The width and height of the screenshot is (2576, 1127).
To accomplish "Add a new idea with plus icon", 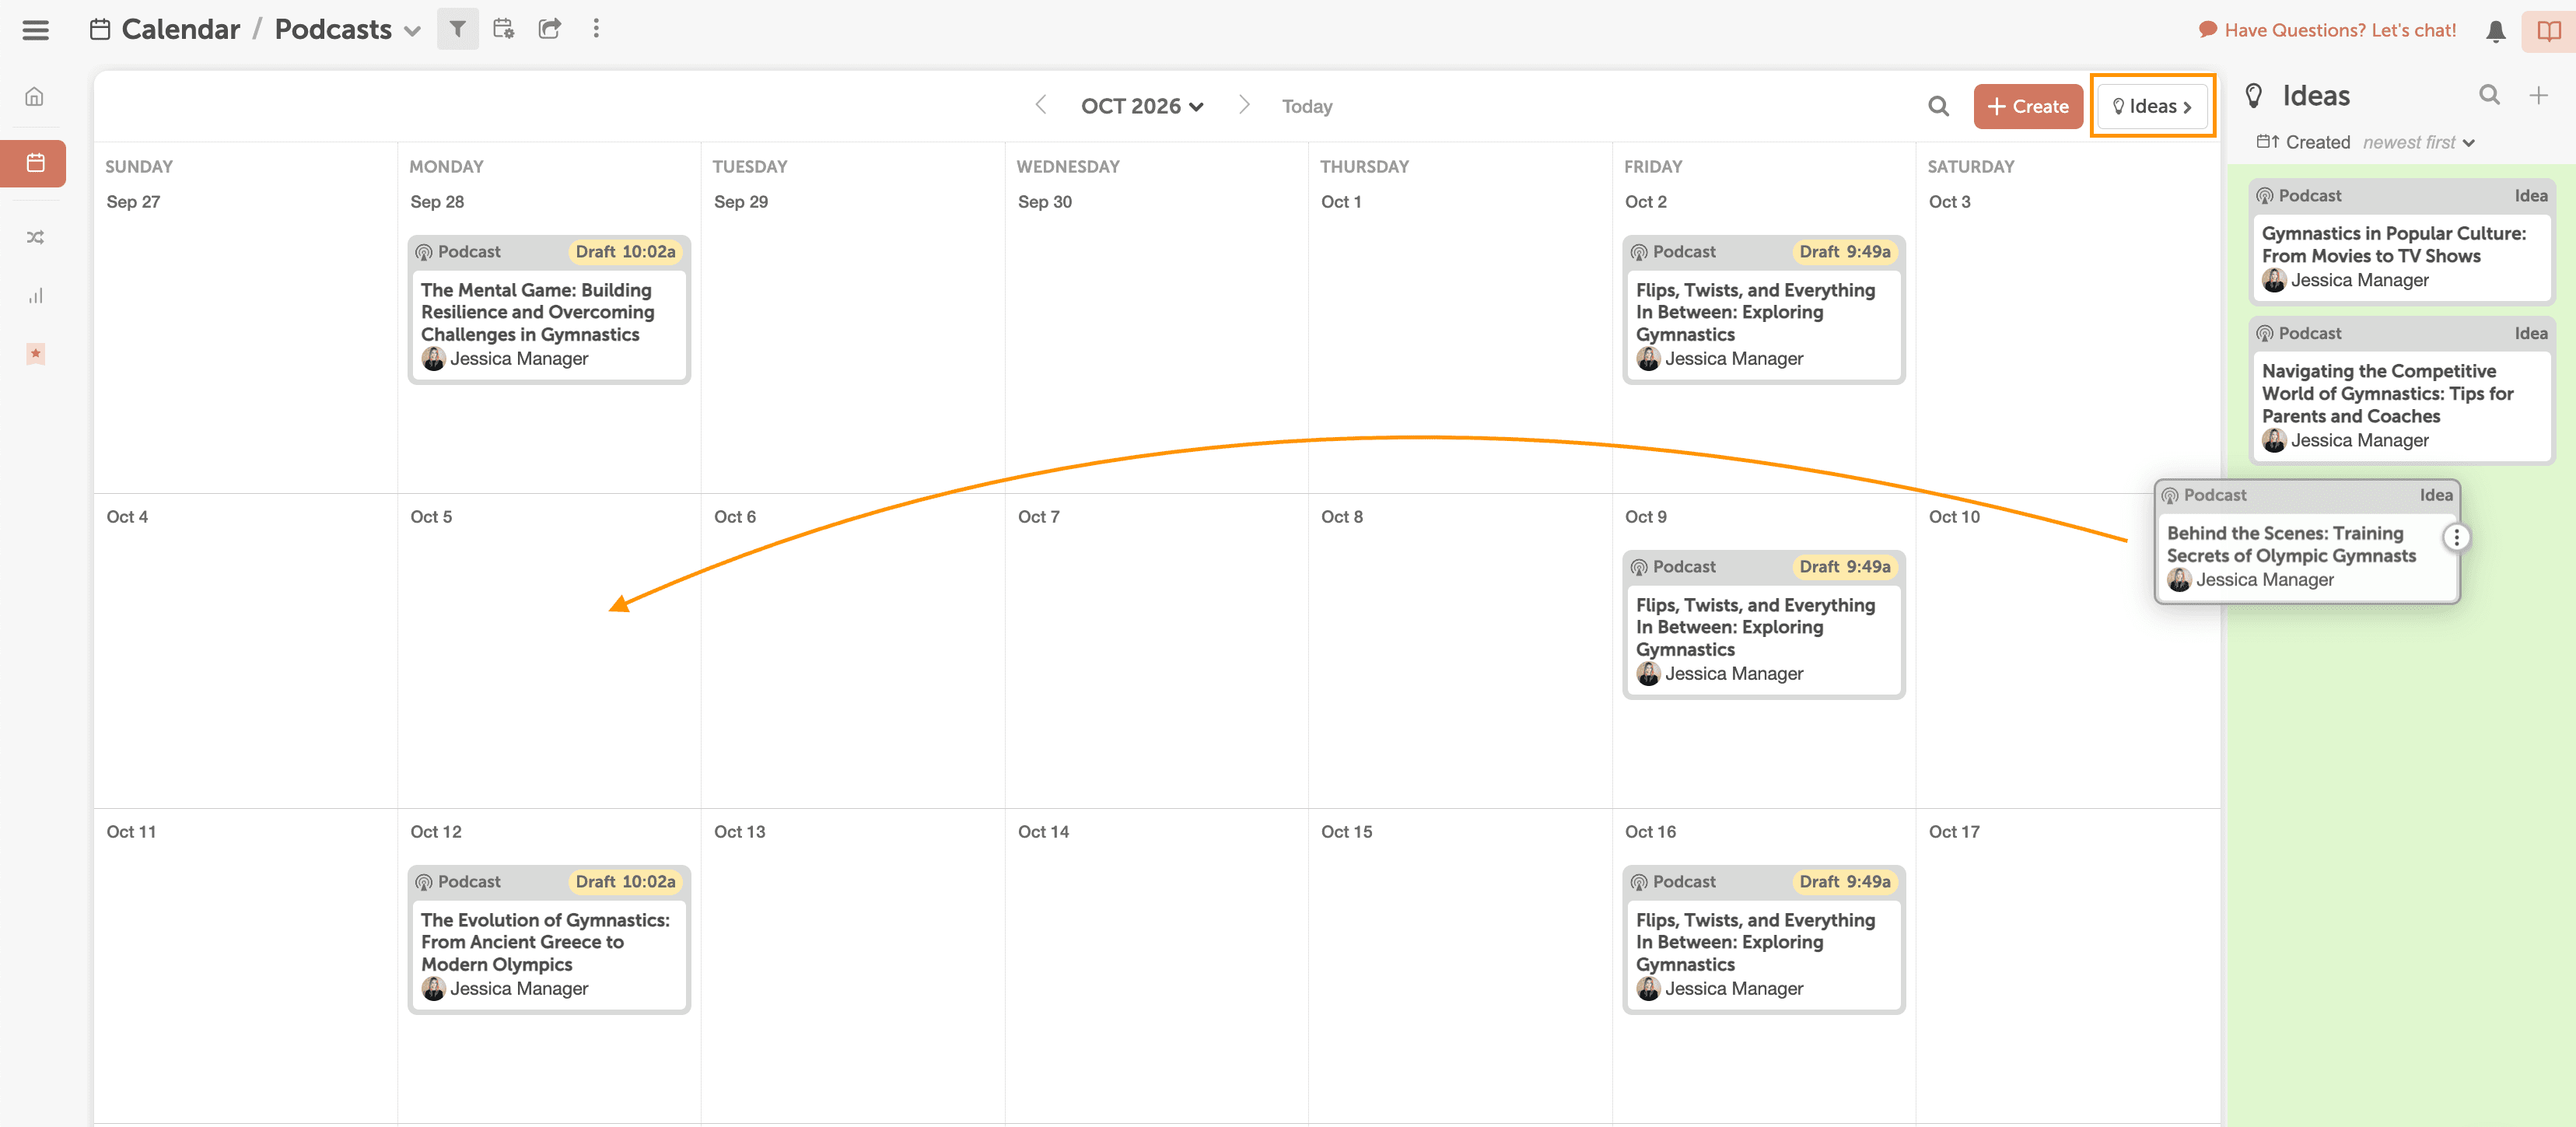I will point(2538,95).
